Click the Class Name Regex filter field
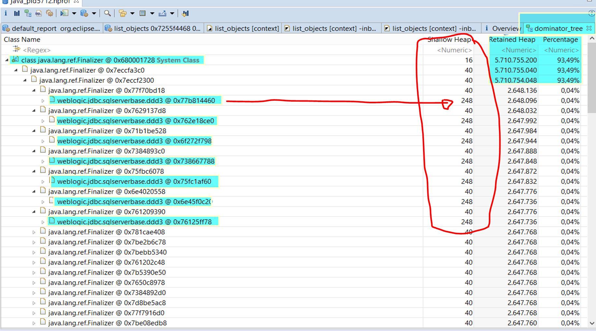 tap(36, 50)
